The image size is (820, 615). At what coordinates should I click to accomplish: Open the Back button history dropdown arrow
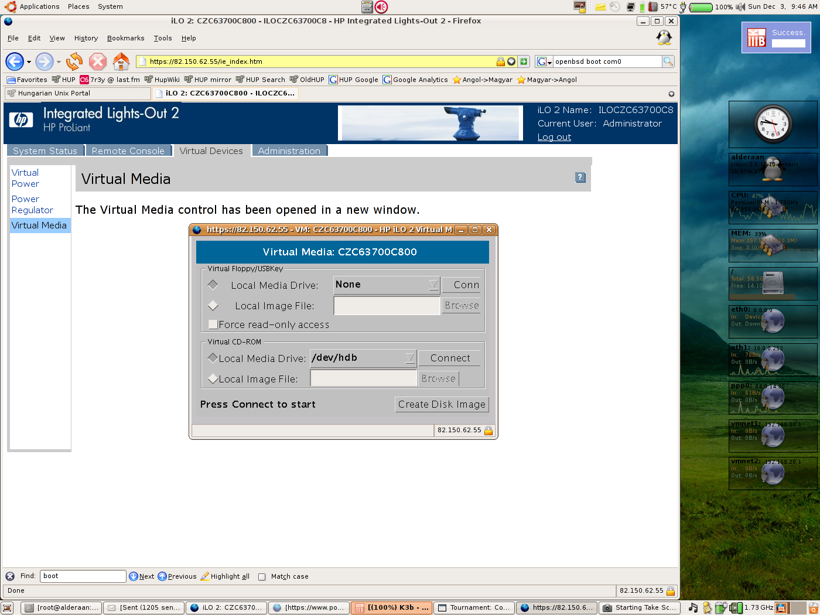coord(29,62)
